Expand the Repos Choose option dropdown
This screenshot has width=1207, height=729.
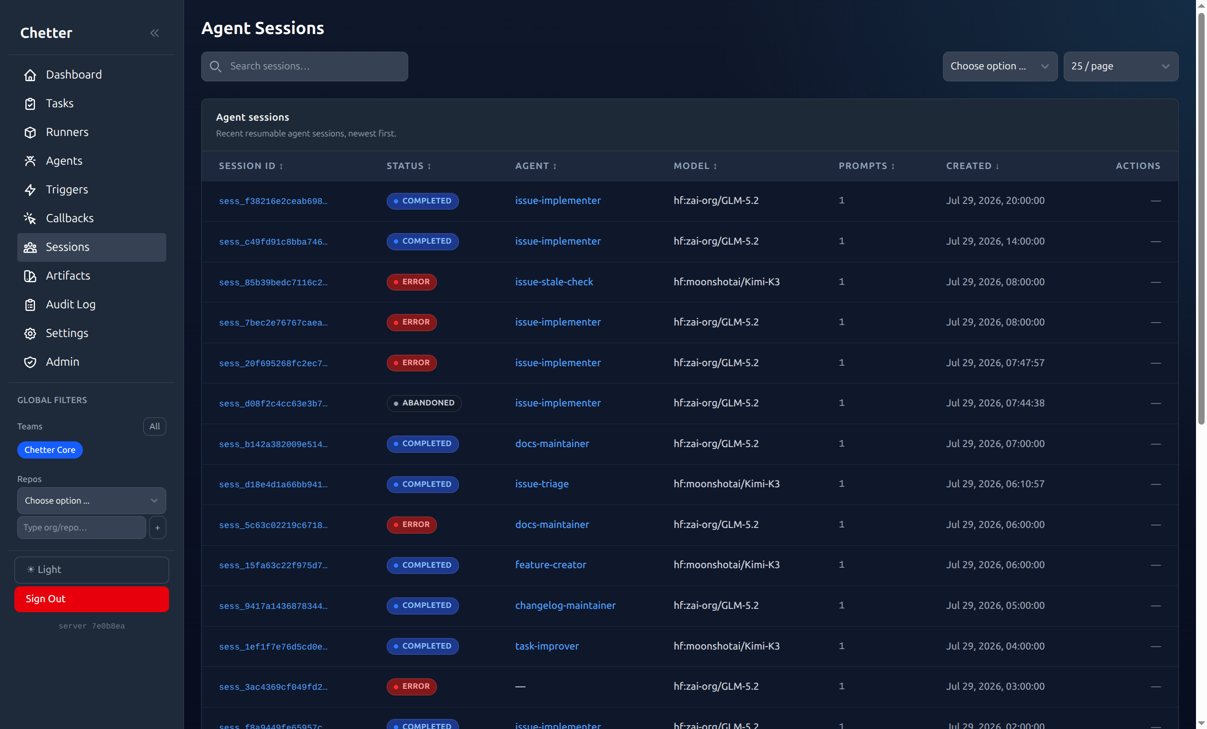point(92,501)
